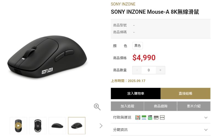Click 加入追蹤 to add to wishlist
Screen dimensions: 211x139
coord(127,106)
